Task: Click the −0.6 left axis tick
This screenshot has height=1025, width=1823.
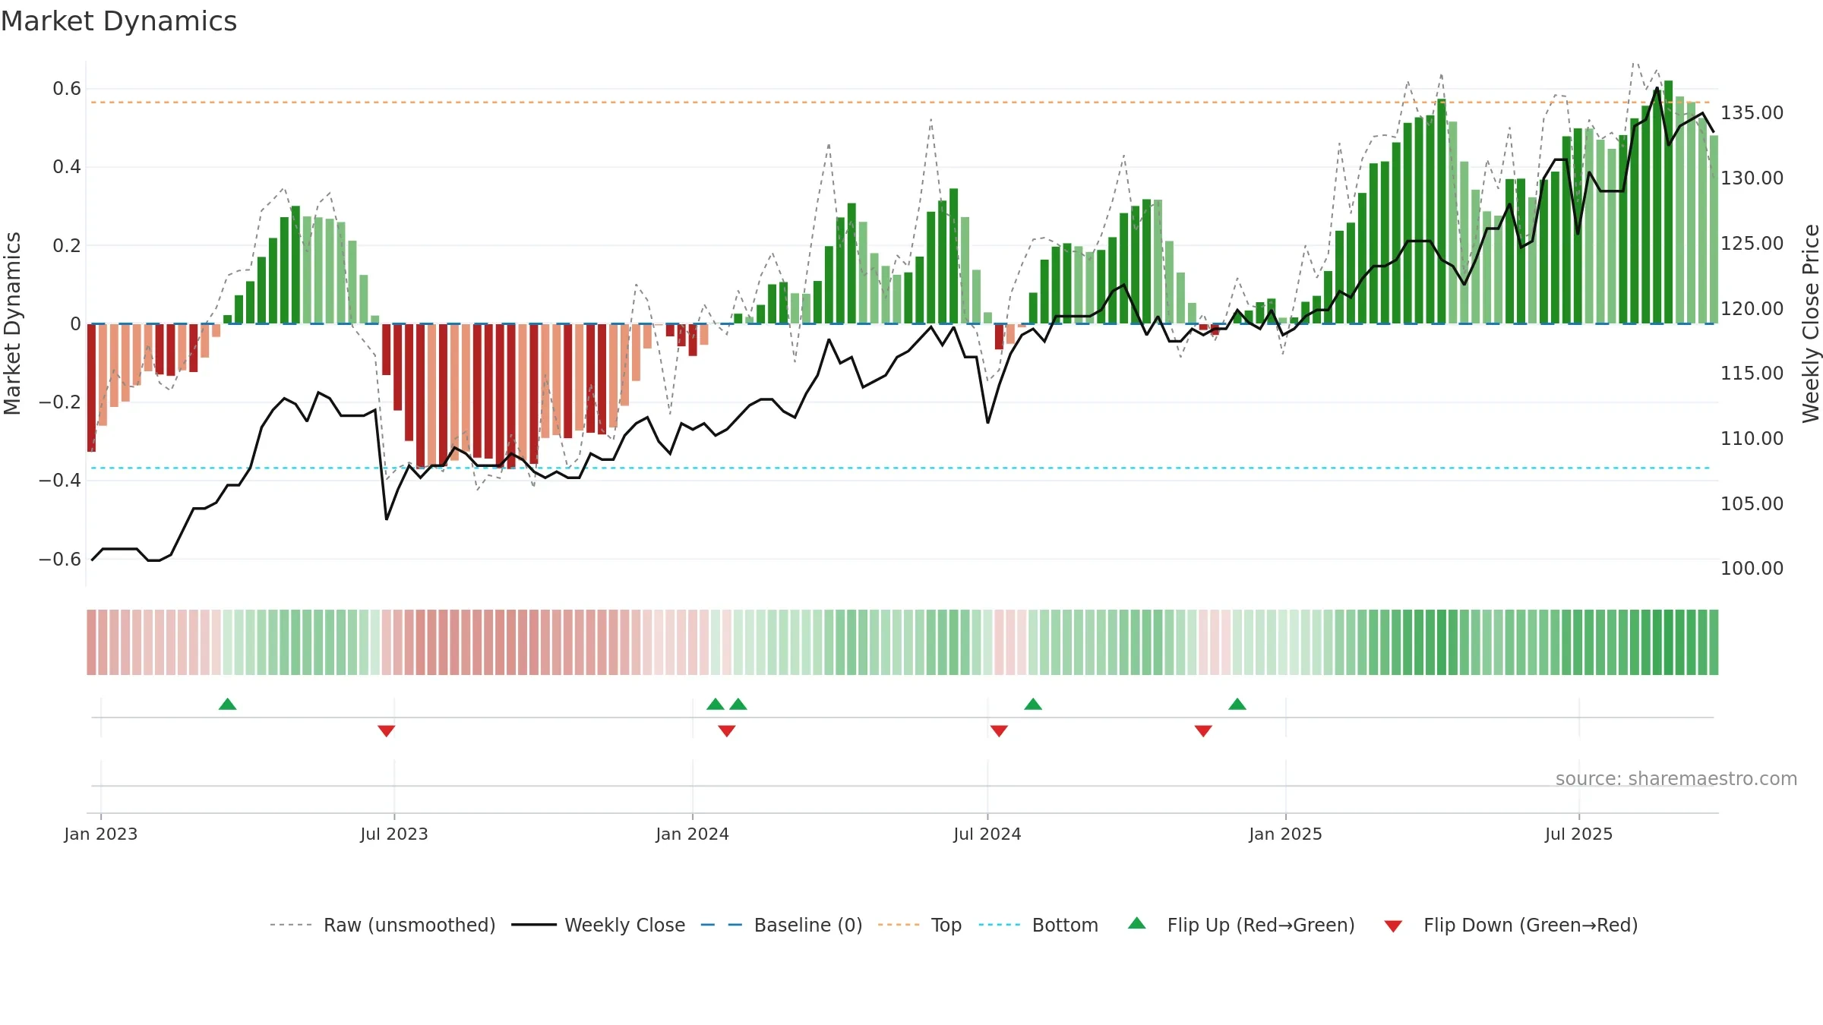Action: [x=60, y=560]
